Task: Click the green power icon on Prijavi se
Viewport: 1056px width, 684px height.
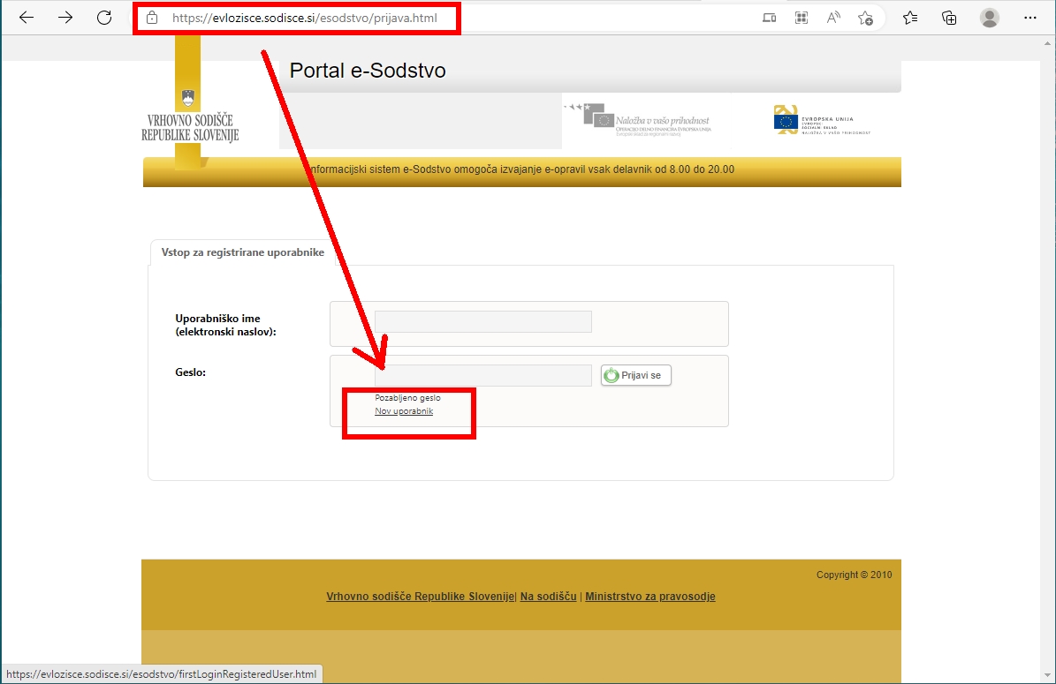Action: tap(611, 374)
